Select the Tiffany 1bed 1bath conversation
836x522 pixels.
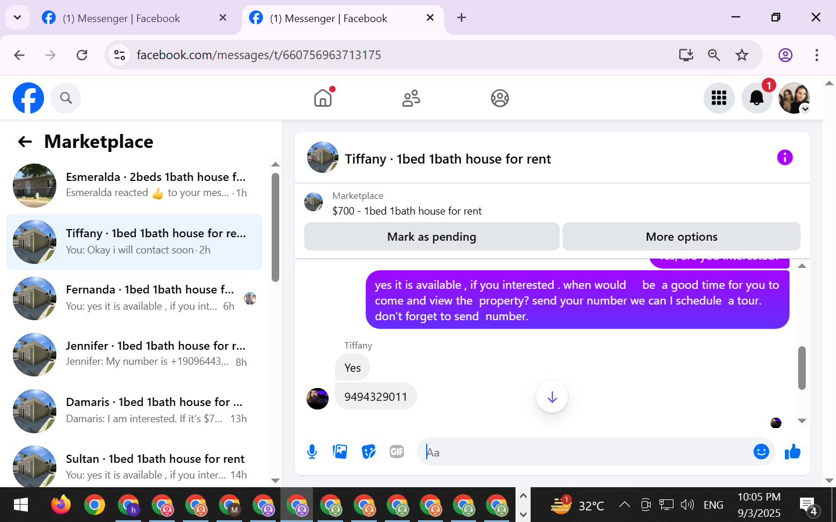tap(134, 242)
